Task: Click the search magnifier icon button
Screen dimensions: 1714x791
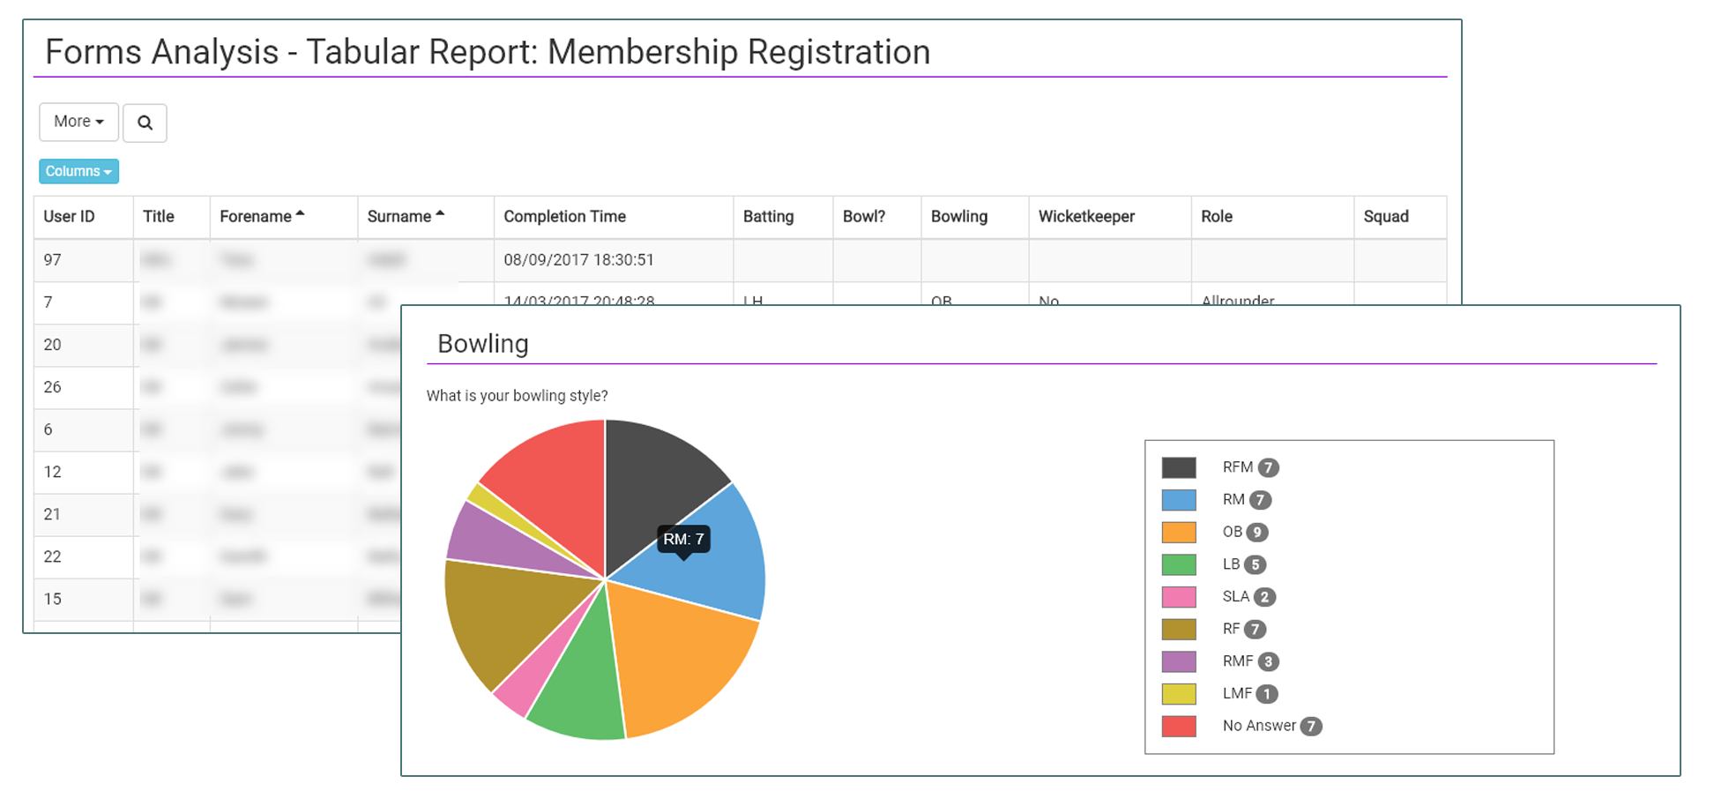Action: tap(145, 123)
